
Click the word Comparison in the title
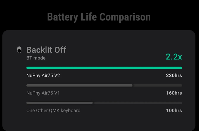point(125,17)
